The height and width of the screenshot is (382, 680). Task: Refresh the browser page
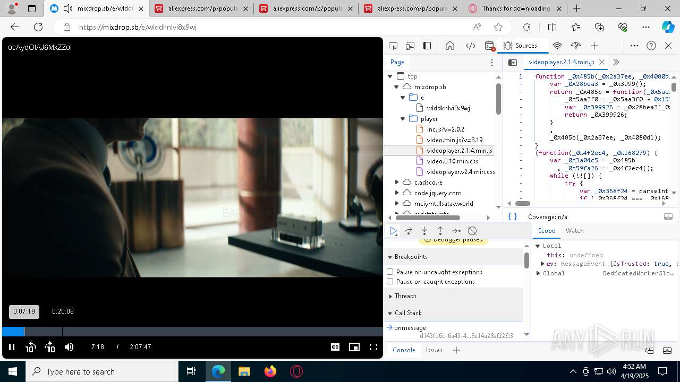(38, 27)
